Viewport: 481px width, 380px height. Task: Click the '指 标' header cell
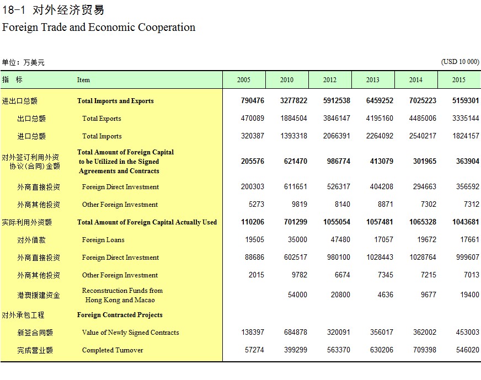(12, 80)
